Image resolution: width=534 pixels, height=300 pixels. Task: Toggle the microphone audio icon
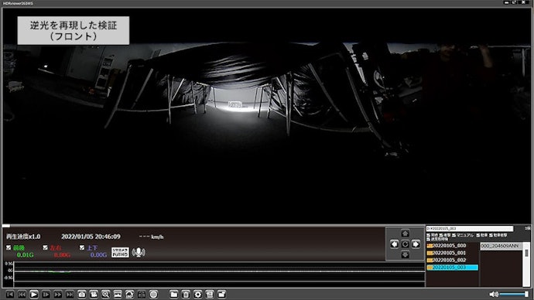pyautogui.click(x=139, y=252)
